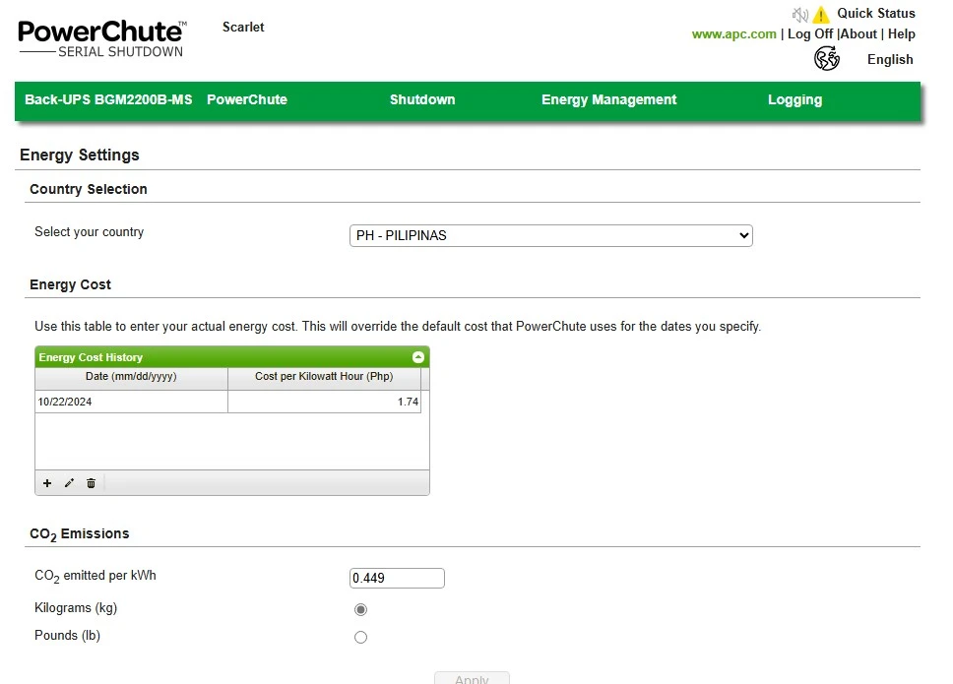953x684 pixels.
Task: Click the globe language icon
Action: [827, 59]
